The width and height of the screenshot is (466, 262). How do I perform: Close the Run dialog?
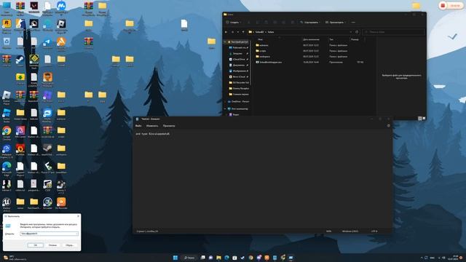(x=78, y=216)
